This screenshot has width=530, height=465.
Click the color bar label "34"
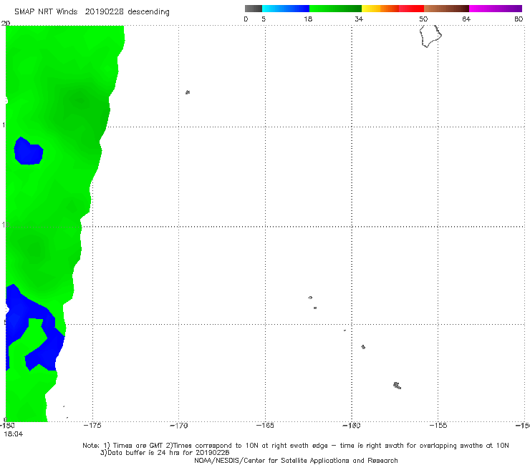tap(359, 19)
